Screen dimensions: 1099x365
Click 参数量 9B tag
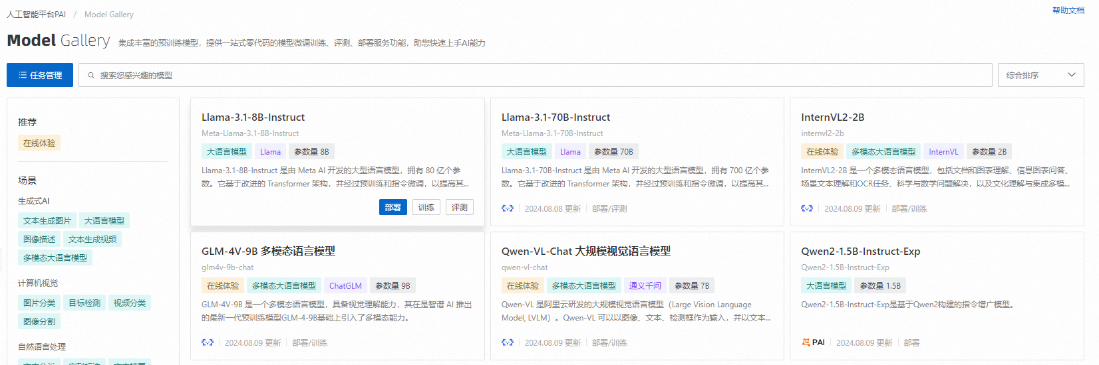(392, 286)
